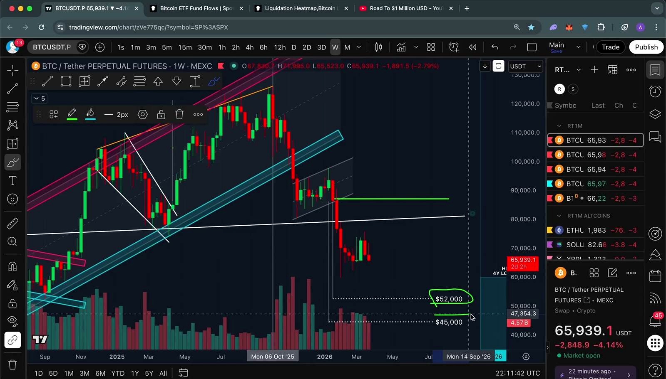Image resolution: width=666 pixels, height=379 pixels.
Task: Remove objects using the sidebar trash icon
Action: pos(12,365)
